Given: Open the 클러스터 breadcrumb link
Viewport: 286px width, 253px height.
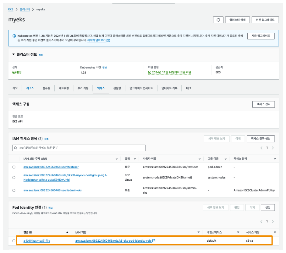Looking at the screenshot, I should [x=25, y=9].
